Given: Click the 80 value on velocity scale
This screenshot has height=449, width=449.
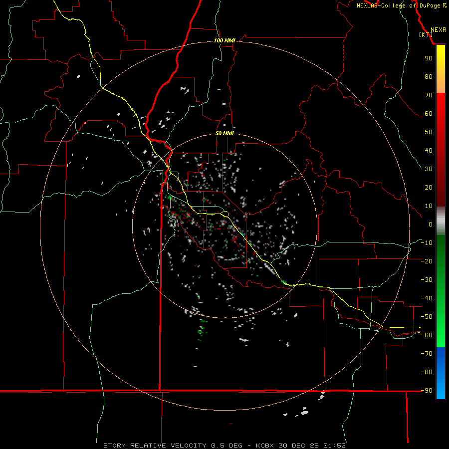Looking at the screenshot, I should tap(429, 76).
